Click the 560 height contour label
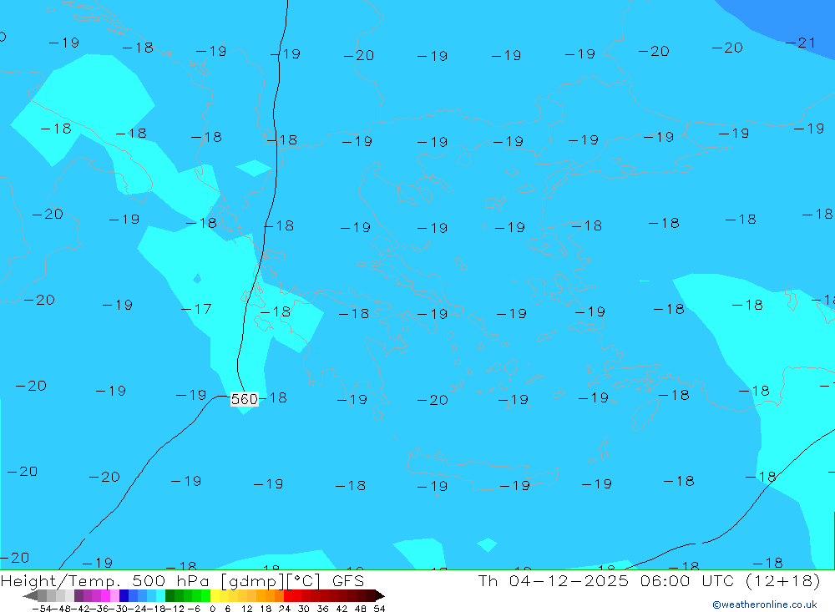Screen dimensions: 835x612 245,399
